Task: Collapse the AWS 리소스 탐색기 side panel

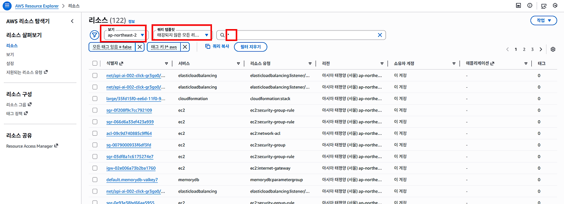Action: click(72, 21)
